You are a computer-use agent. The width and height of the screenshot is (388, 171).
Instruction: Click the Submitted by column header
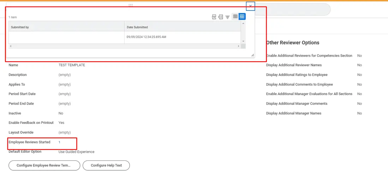coord(66,27)
